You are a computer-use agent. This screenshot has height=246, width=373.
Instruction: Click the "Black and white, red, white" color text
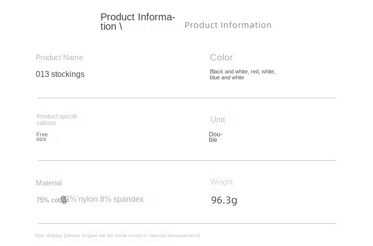coord(242,71)
